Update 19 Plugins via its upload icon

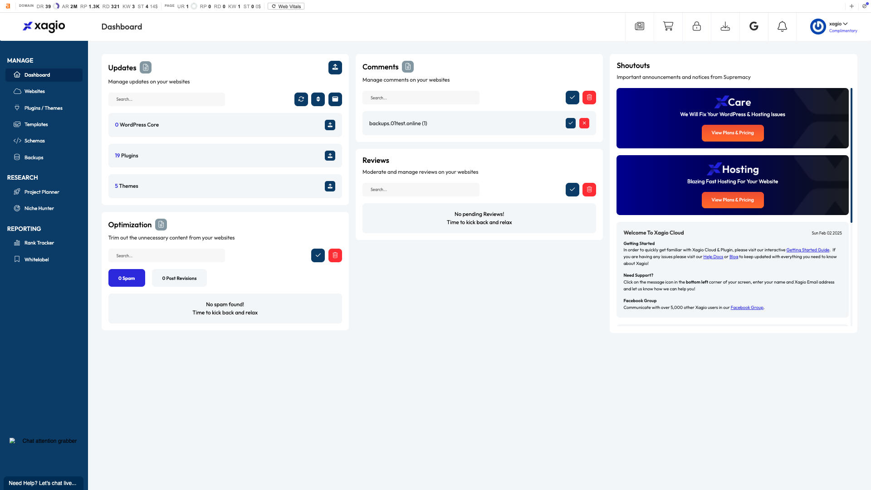click(x=330, y=156)
